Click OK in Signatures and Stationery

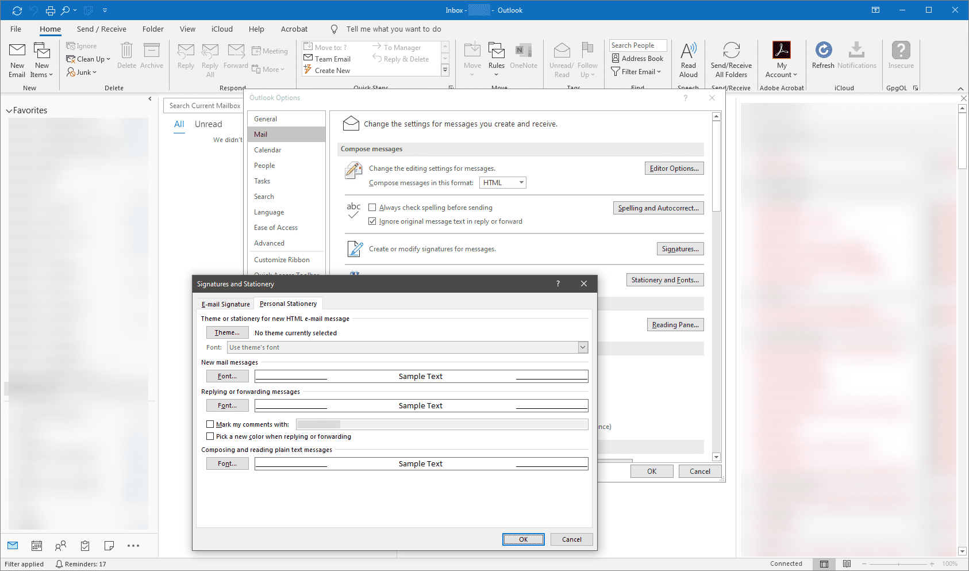(x=523, y=539)
